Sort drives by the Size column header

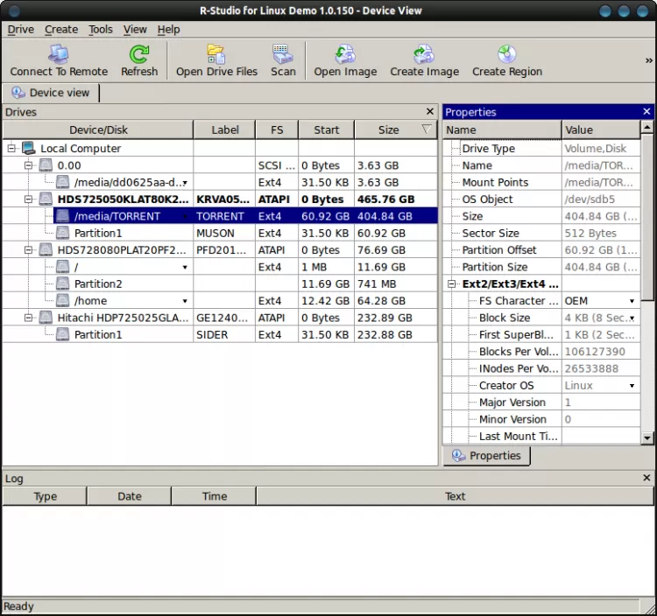pyautogui.click(x=389, y=129)
